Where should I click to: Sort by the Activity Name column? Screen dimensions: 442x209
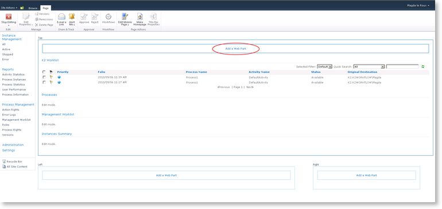pos(259,72)
